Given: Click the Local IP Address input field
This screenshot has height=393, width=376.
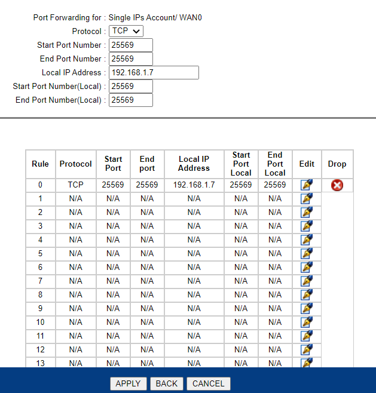Looking at the screenshot, I should 154,73.
